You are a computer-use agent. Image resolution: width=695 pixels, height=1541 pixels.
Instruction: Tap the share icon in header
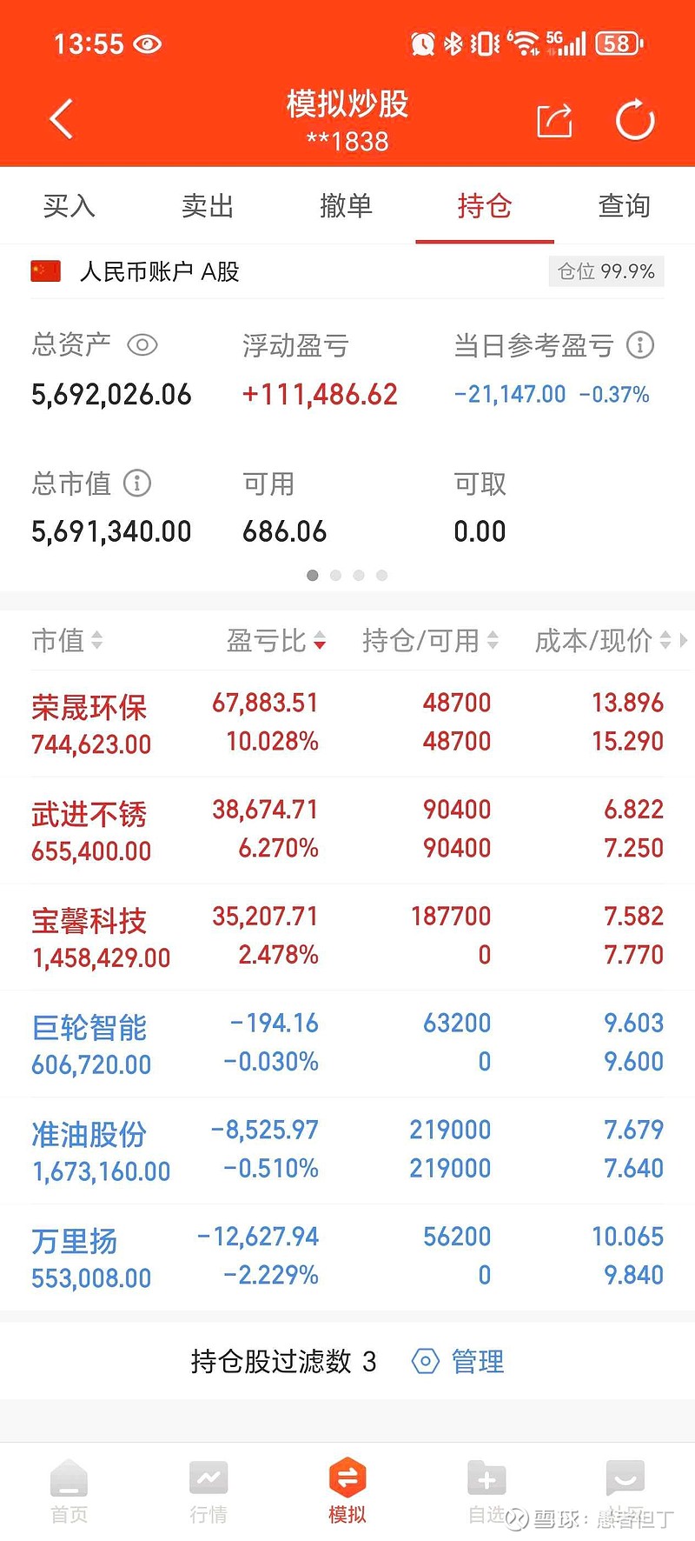(x=554, y=120)
